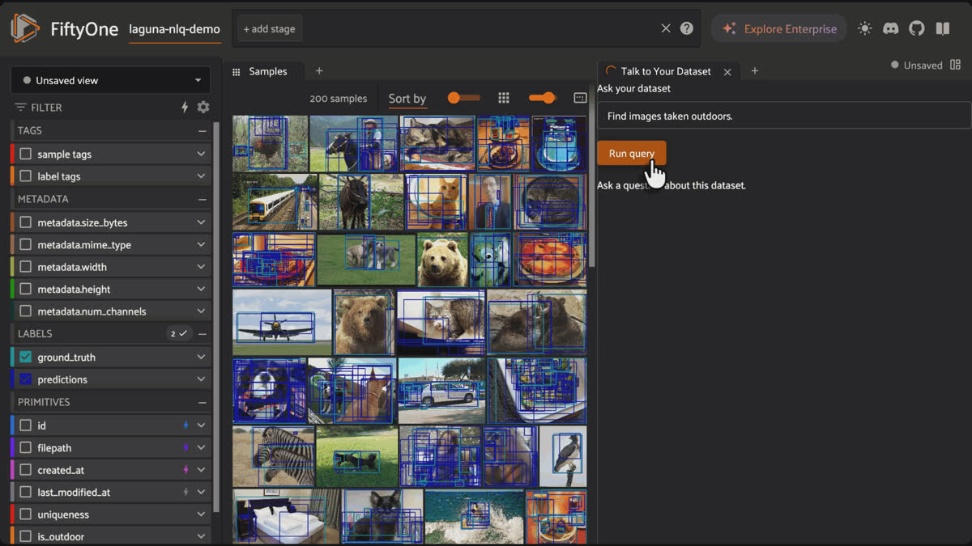The image size is (972, 546).
Task: Open the grid columns icon in samples toolbar
Action: 504,98
